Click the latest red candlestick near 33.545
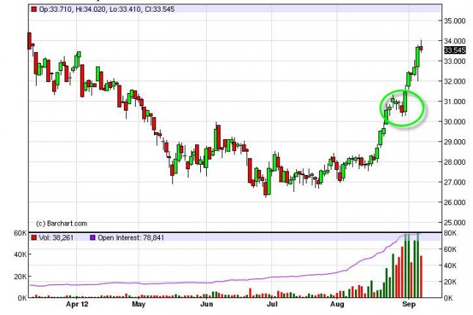 click(x=421, y=48)
